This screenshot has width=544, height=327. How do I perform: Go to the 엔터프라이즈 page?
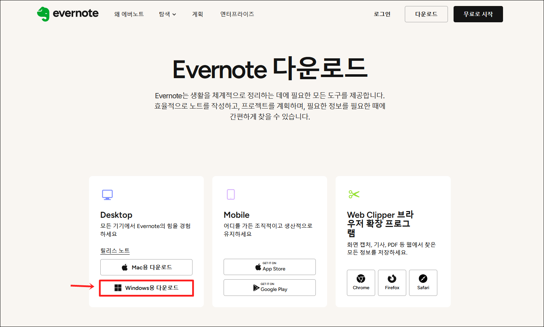(237, 14)
